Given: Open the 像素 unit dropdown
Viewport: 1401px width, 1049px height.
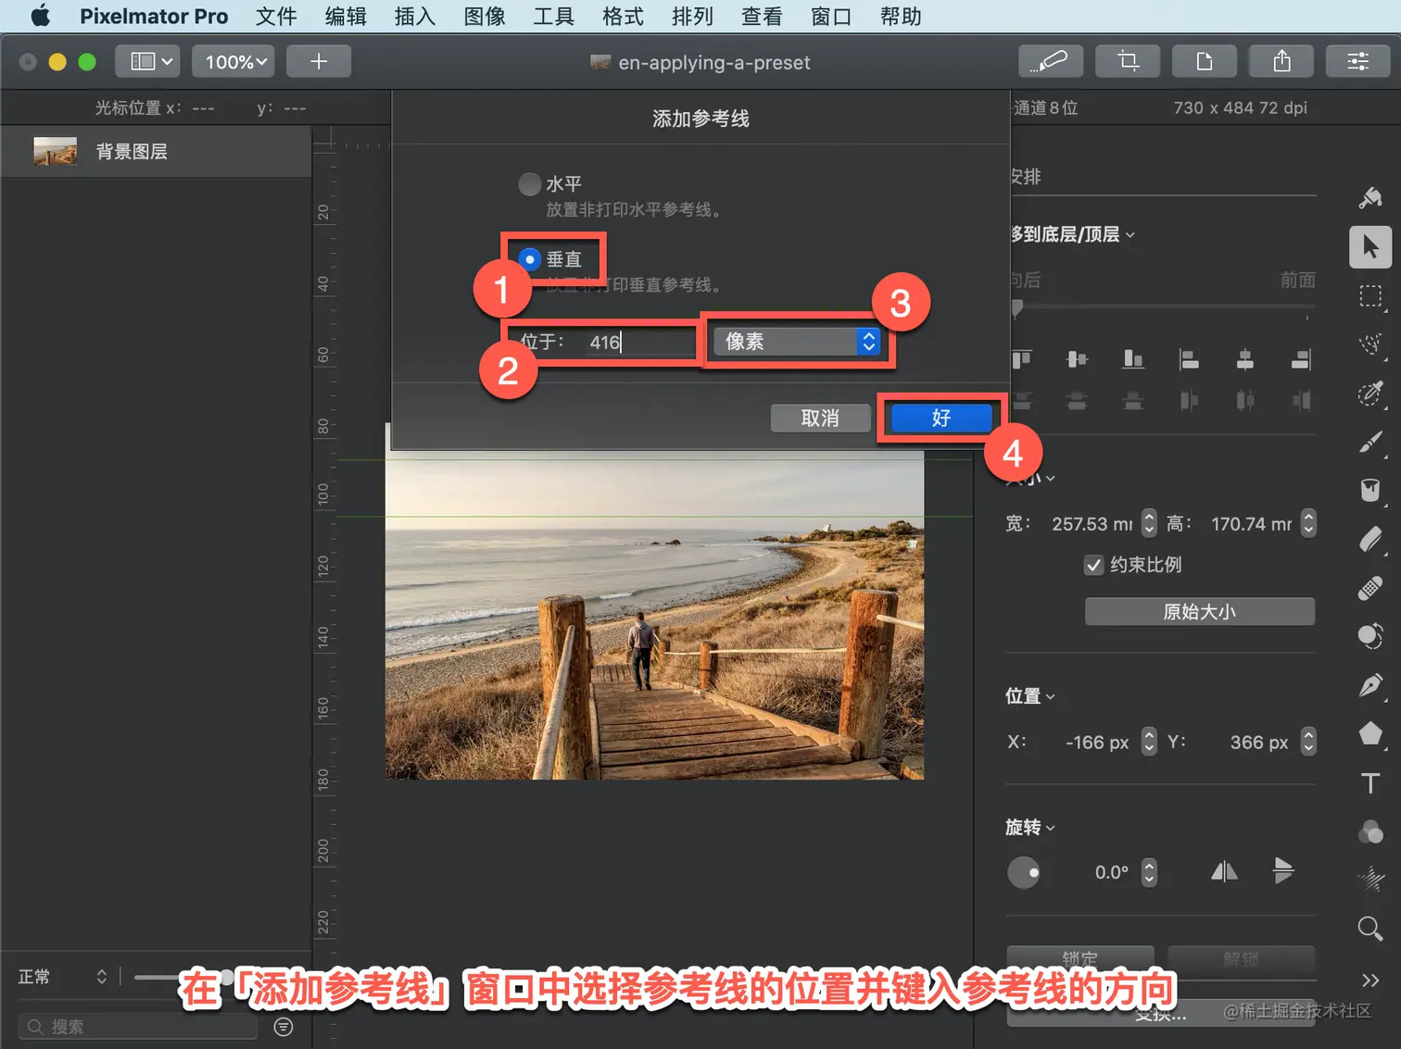Looking at the screenshot, I should 797,341.
